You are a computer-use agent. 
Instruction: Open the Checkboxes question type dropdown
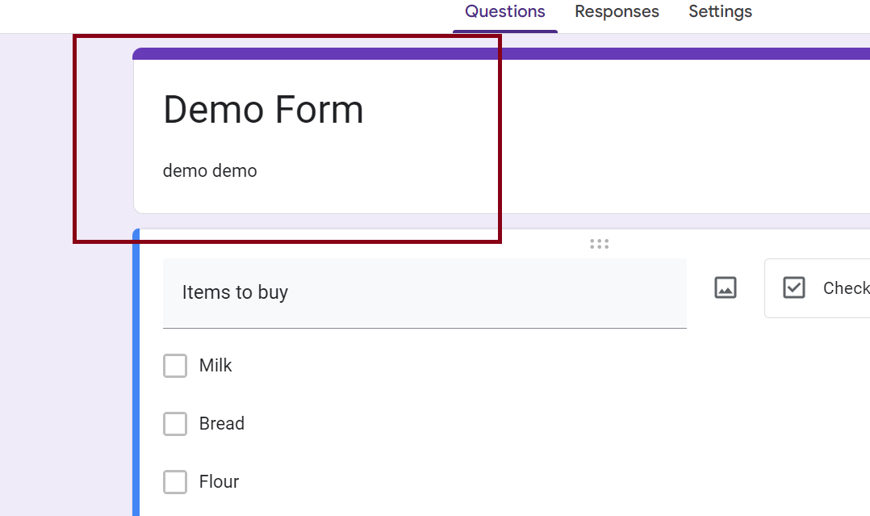coord(831,288)
